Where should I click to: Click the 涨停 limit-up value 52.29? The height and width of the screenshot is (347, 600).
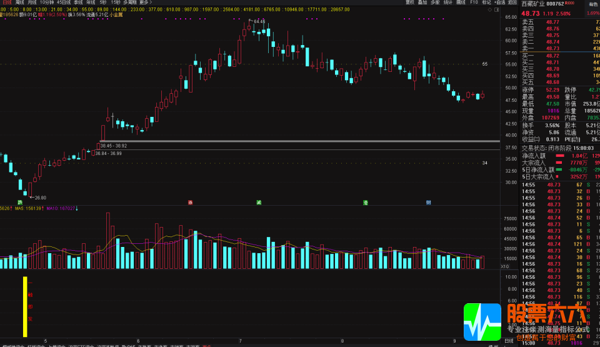(552, 90)
